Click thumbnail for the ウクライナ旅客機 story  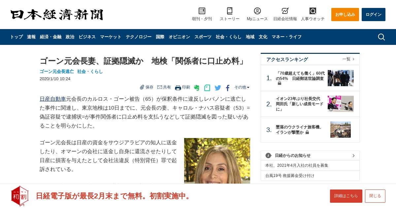pos(341,129)
